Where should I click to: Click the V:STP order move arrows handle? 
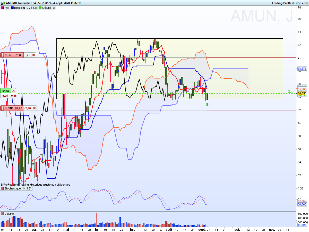point(2,108)
